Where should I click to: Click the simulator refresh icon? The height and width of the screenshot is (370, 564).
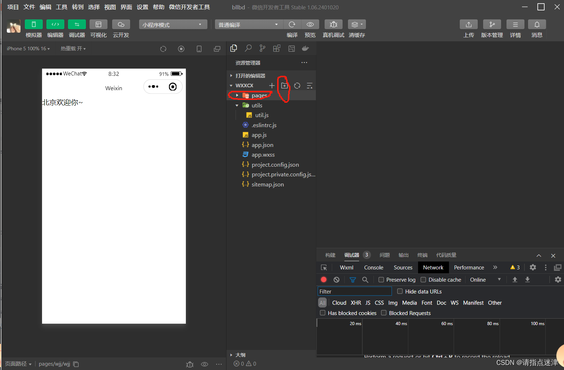pyautogui.click(x=163, y=49)
